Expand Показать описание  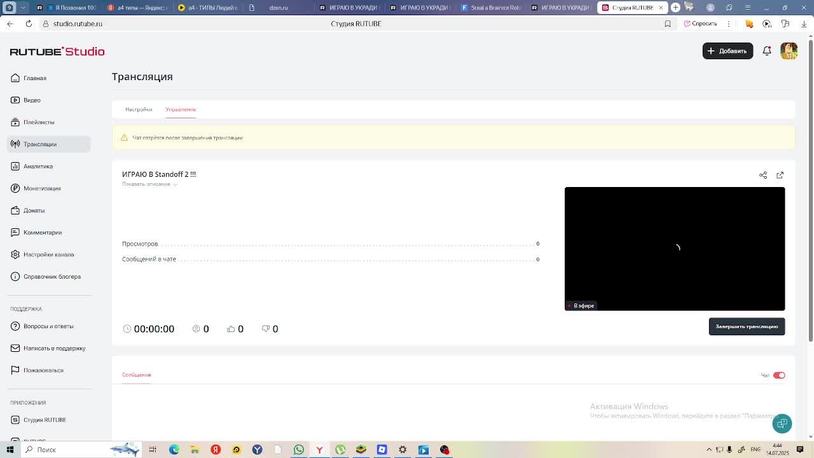[x=149, y=184]
